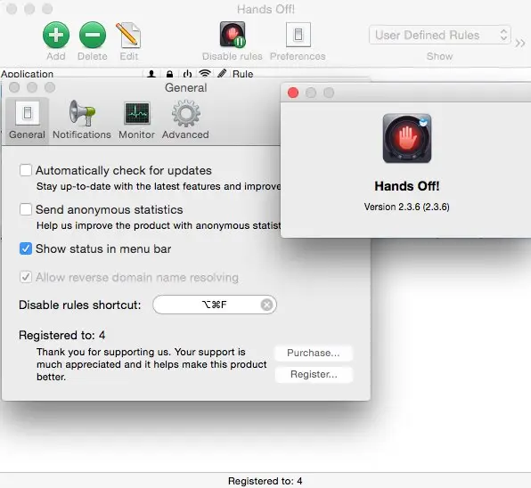Click the Wi-Fi column header icon
Viewport: 531px width, 488px height.
(x=205, y=73)
